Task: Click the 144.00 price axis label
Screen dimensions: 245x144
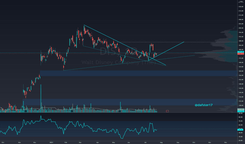Action: (241, 88)
